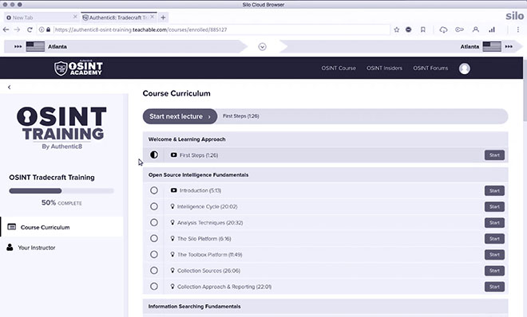
Task: Click the address bar URL field
Action: pyautogui.click(x=222, y=29)
